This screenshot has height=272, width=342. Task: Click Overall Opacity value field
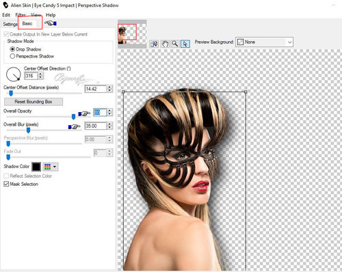pos(100,112)
